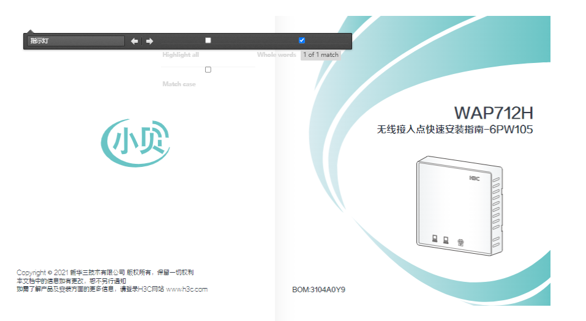Image resolution: width=586 pixels, height=321 pixels.
Task: Click the 小贝 logo
Action: pyautogui.click(x=136, y=142)
